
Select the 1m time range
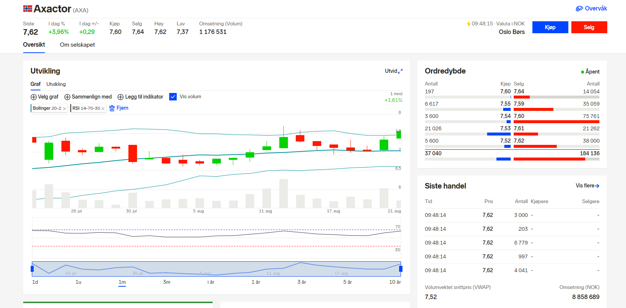point(122,282)
